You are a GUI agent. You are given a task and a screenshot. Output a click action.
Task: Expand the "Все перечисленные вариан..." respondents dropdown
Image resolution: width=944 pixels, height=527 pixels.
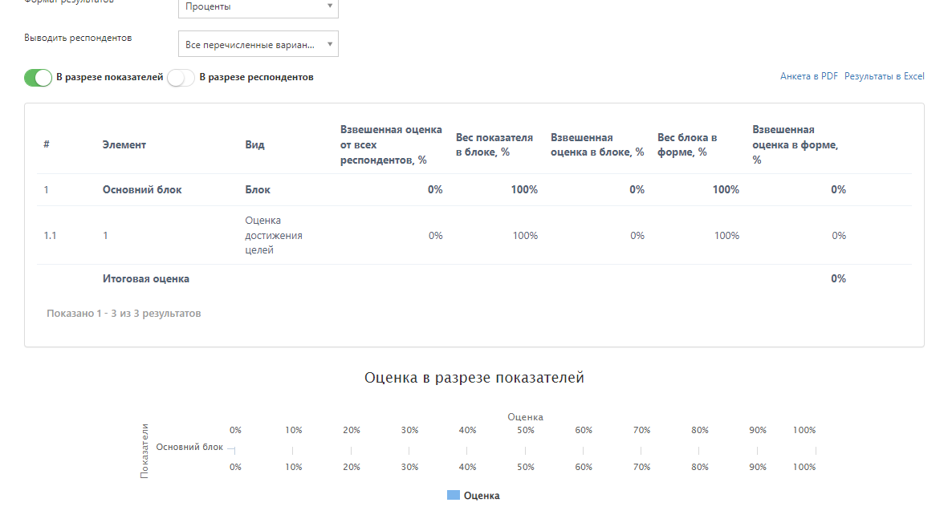coord(258,44)
